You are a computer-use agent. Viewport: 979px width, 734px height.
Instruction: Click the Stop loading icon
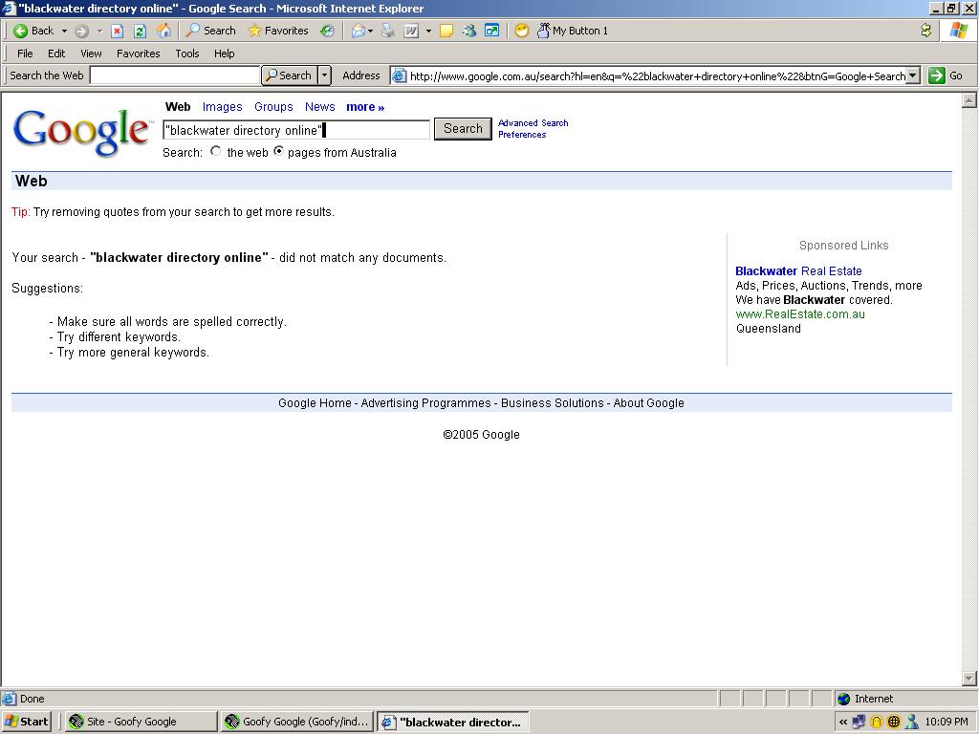pos(117,31)
